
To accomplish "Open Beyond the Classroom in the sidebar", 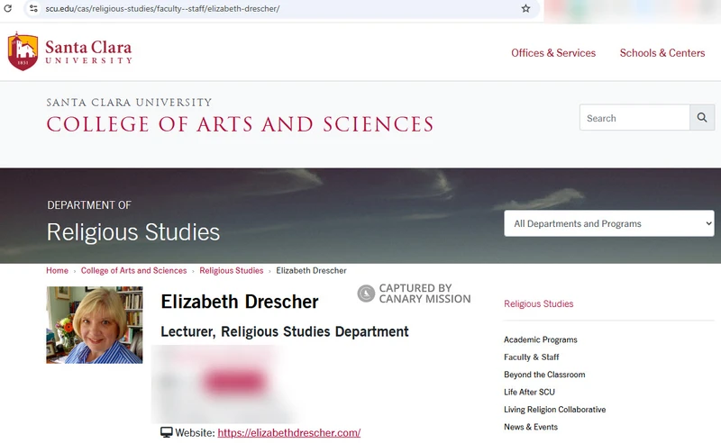I will (544, 375).
